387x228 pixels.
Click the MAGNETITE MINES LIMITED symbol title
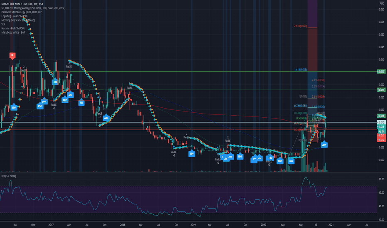pos(22,4)
